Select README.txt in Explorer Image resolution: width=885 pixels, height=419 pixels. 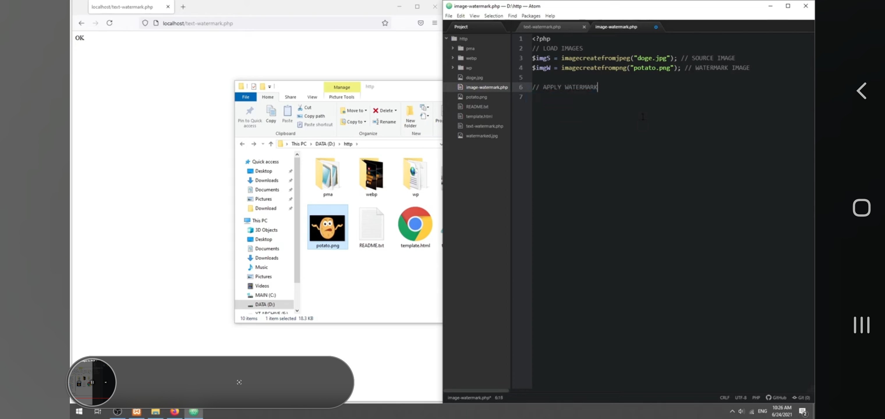tap(371, 227)
